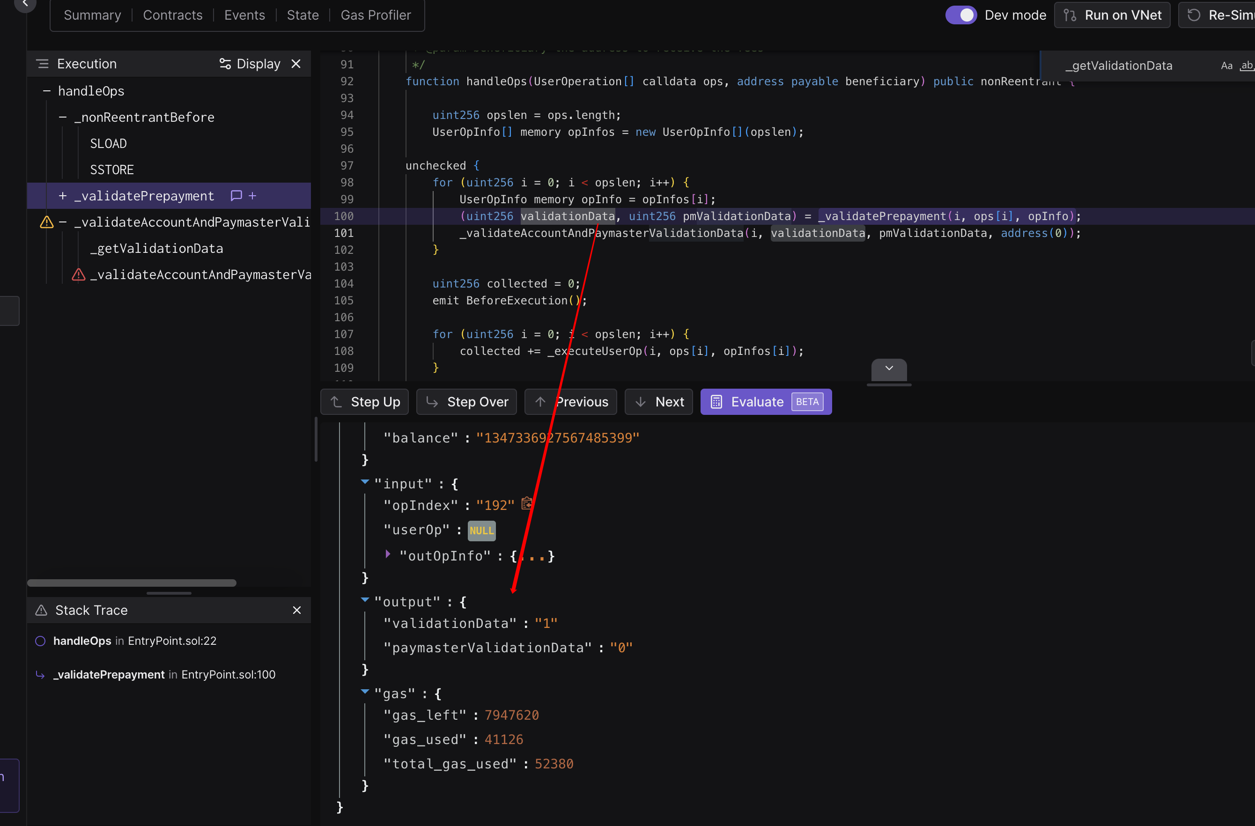
Task: Click the Display sliders icon
Action: pyautogui.click(x=225, y=64)
